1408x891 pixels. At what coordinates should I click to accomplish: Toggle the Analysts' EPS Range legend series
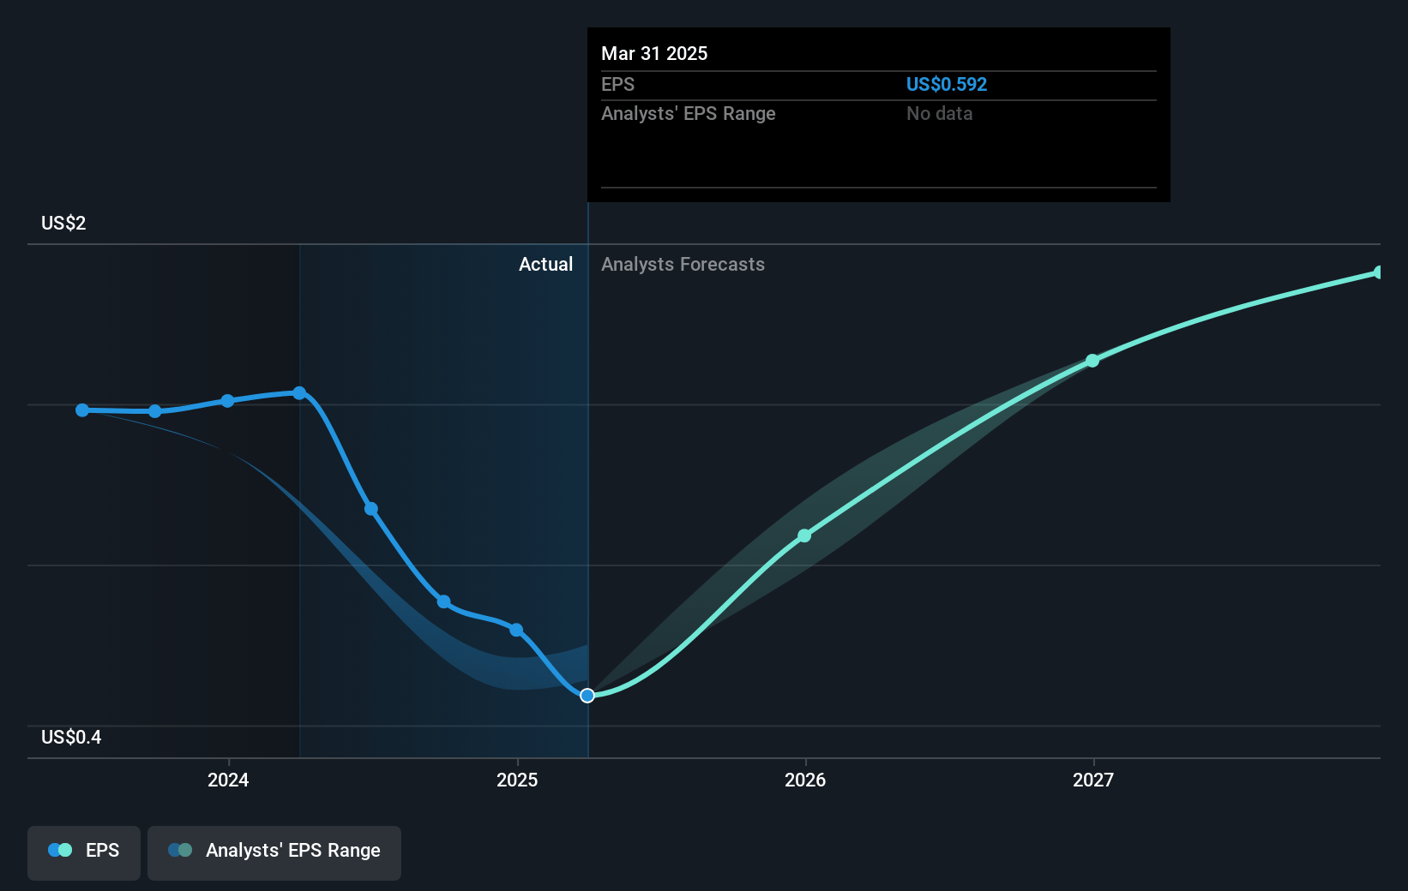[274, 852]
